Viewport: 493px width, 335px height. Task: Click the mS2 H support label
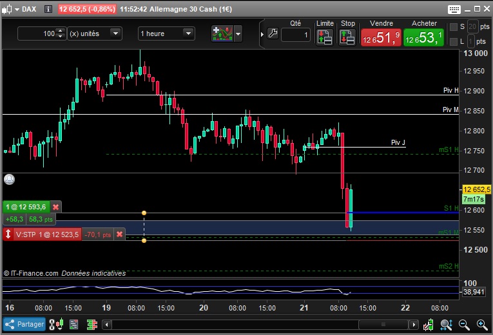click(x=449, y=267)
